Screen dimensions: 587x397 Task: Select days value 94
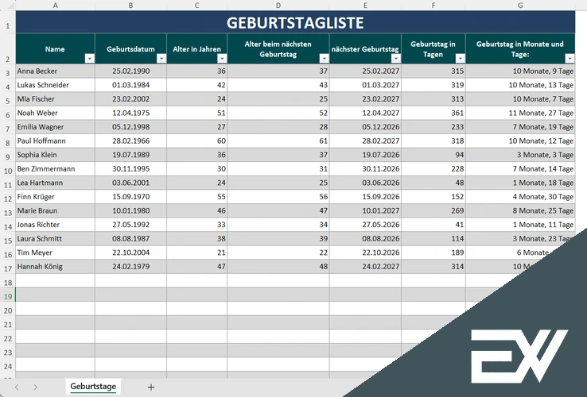pyautogui.click(x=433, y=155)
